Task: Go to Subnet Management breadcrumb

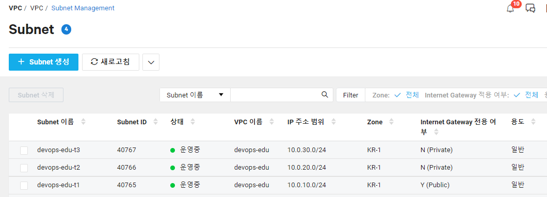Action: pyautogui.click(x=83, y=8)
